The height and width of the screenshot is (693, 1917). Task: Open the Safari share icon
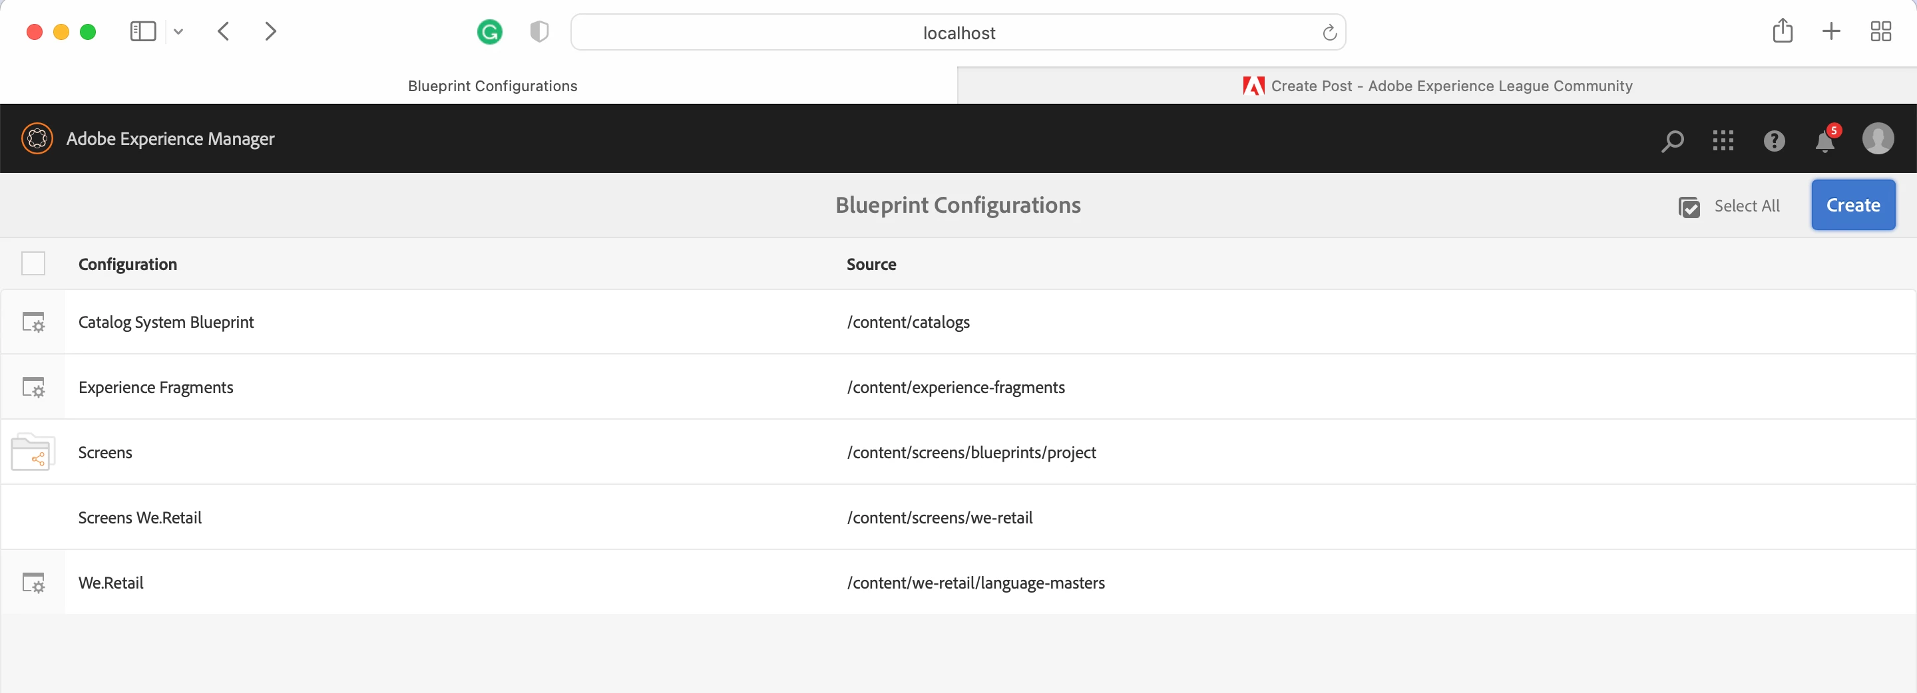[x=1783, y=31]
